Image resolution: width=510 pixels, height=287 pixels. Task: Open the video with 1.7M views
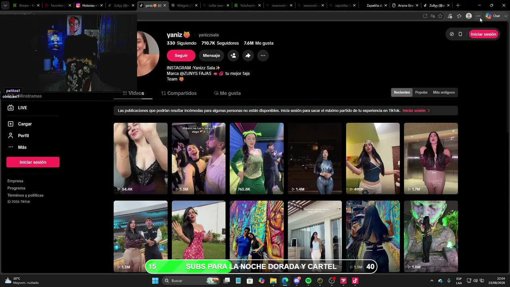click(x=431, y=158)
